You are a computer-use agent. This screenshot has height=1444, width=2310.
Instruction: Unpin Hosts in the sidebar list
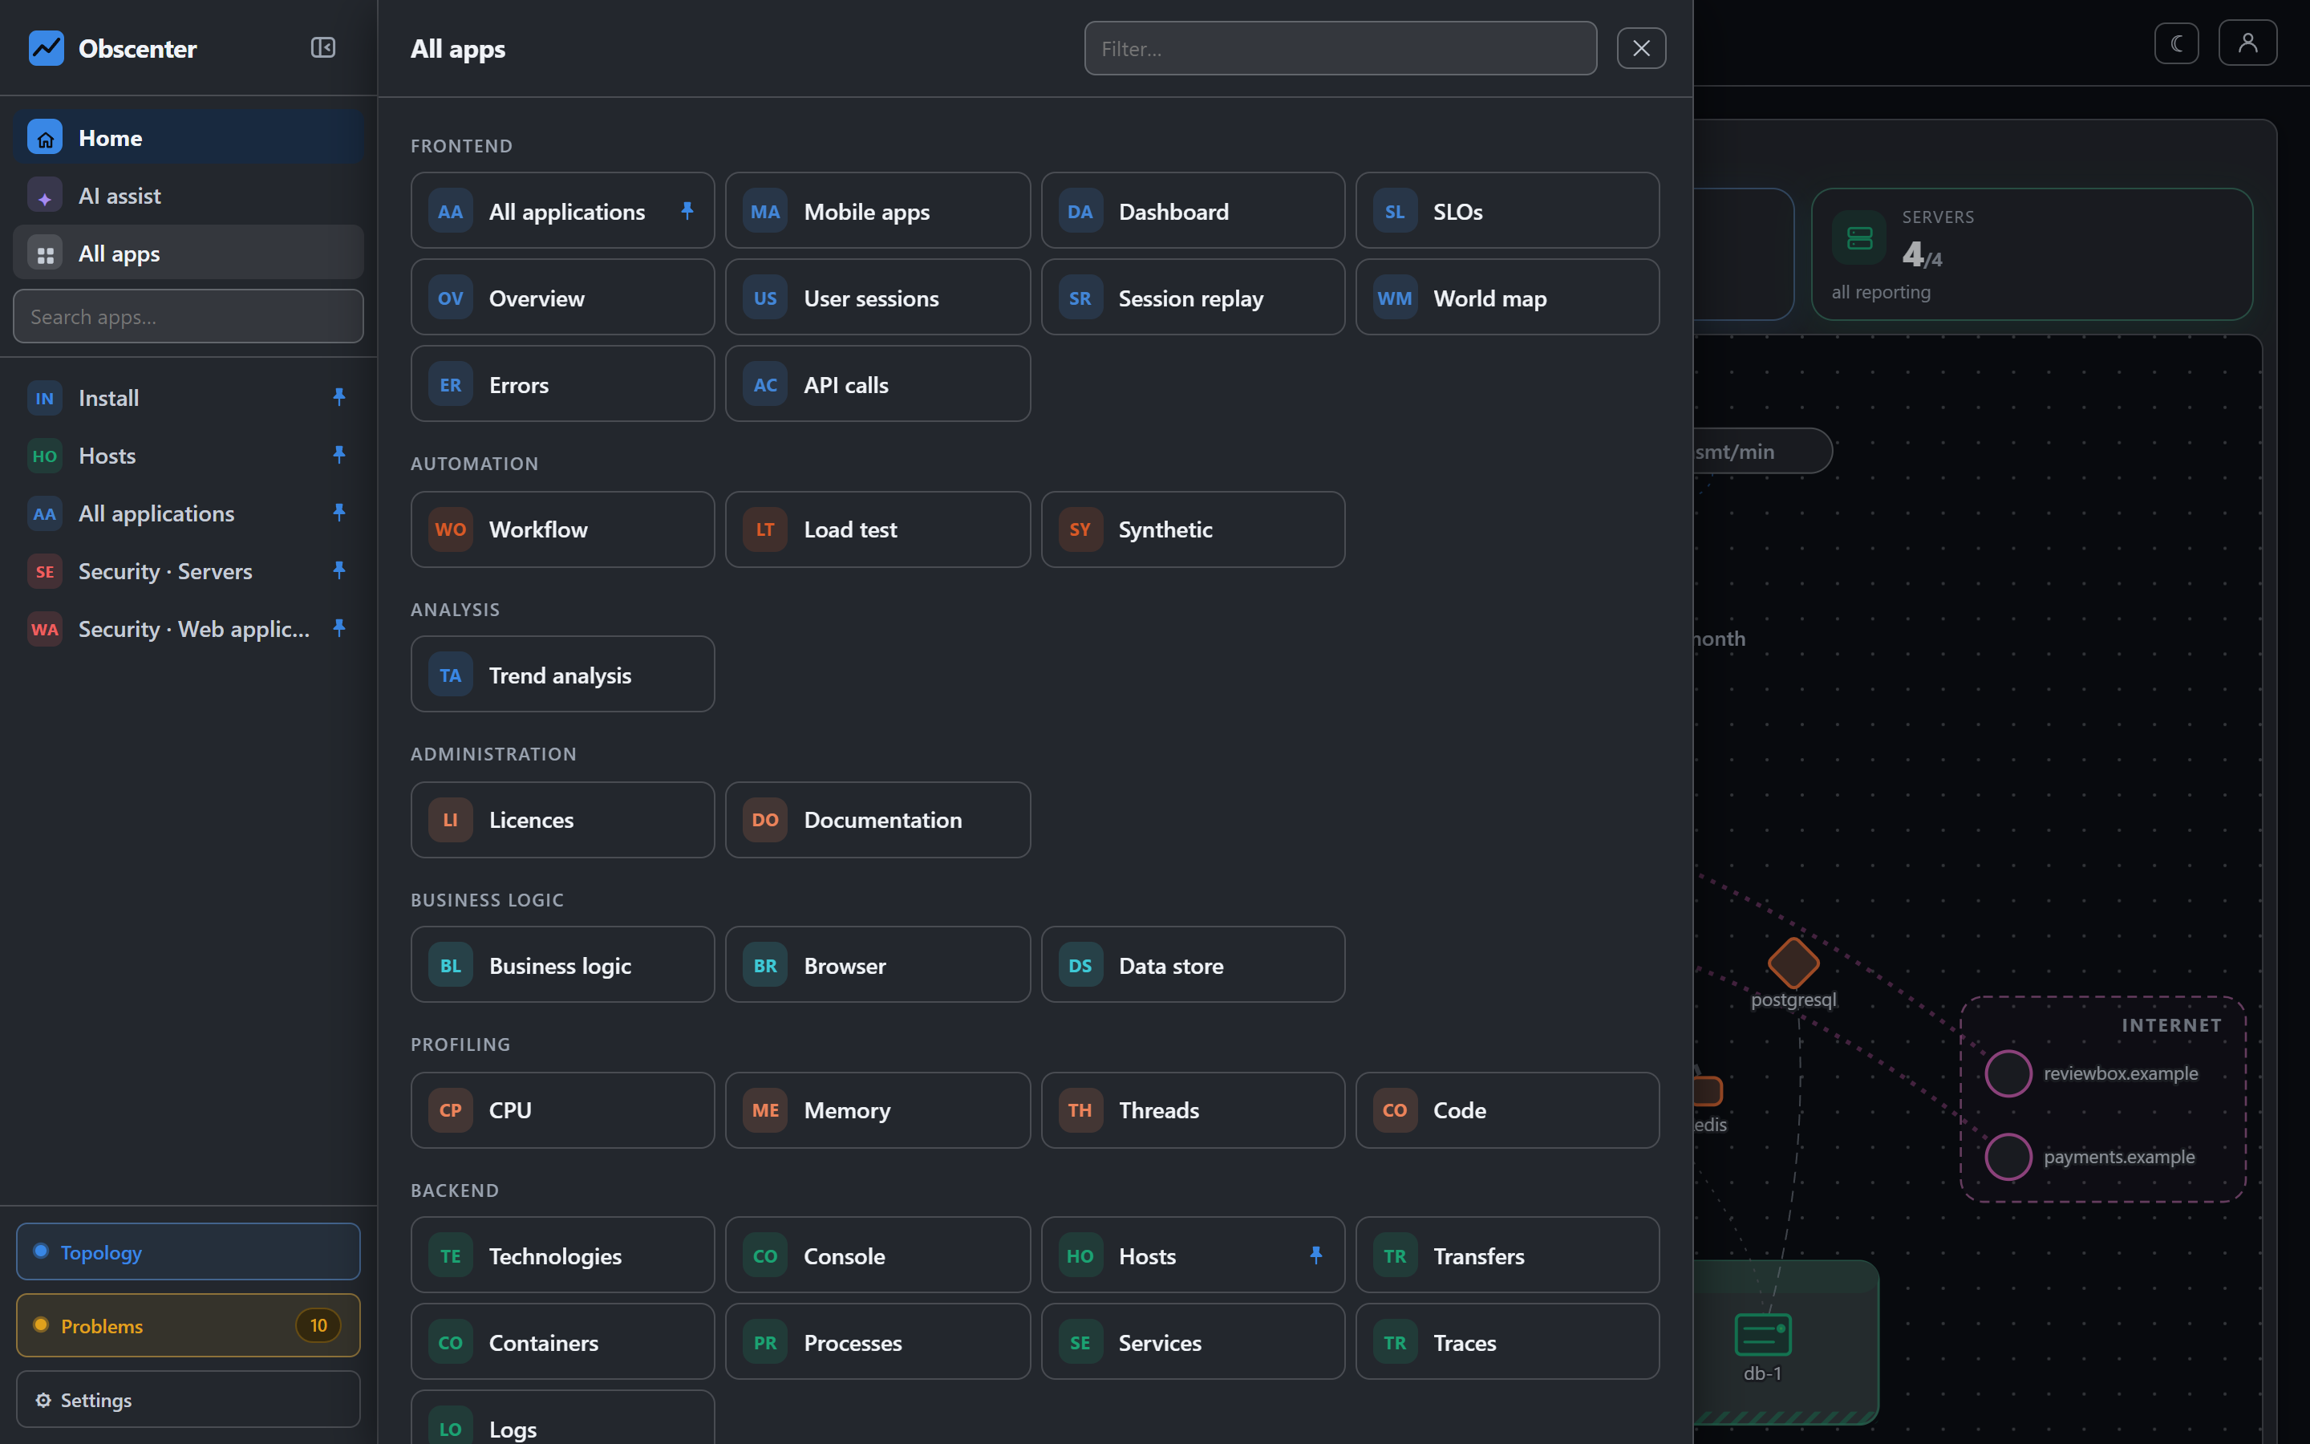[338, 455]
